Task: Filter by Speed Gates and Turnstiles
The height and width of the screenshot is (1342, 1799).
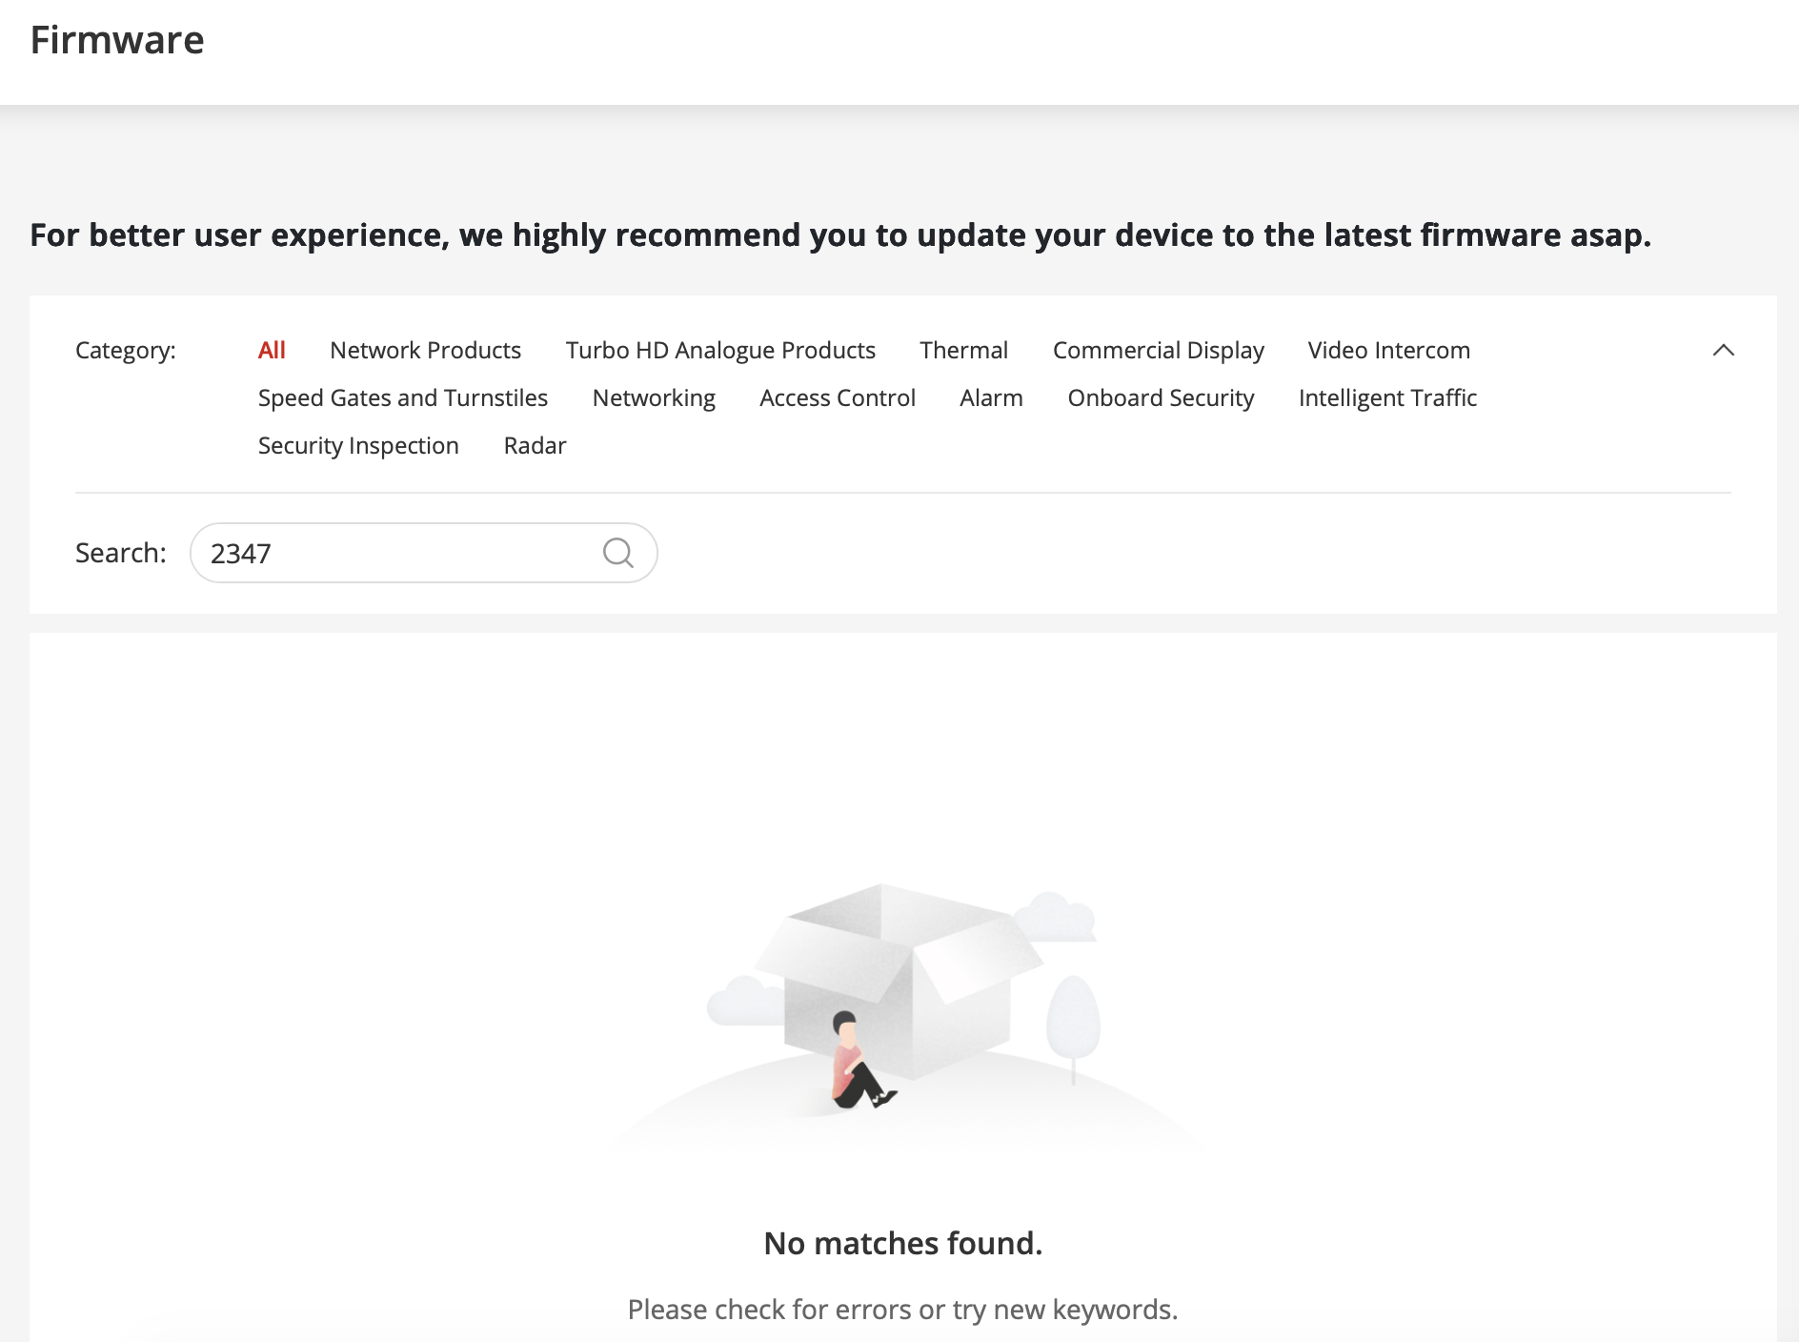Action: [402, 397]
